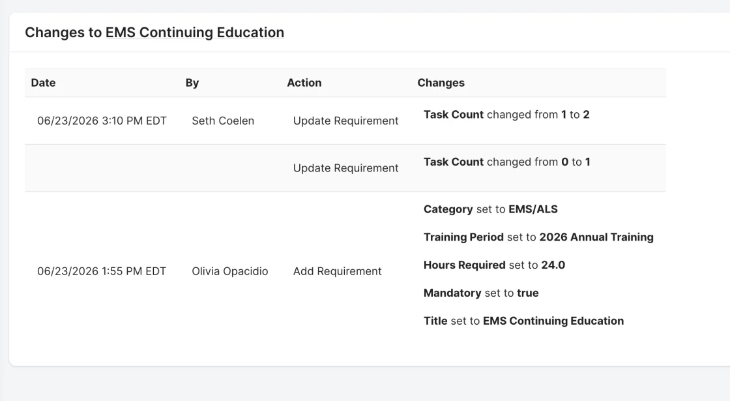Click the name Seth Coelen

pyautogui.click(x=223, y=121)
